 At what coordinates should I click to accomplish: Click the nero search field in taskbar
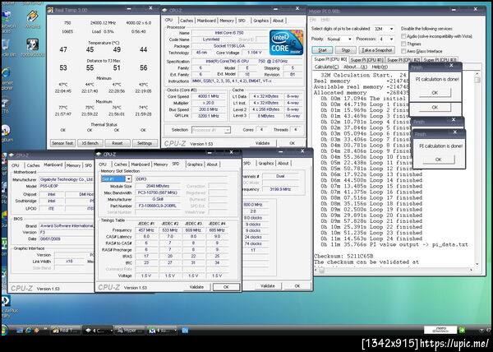click(440, 330)
